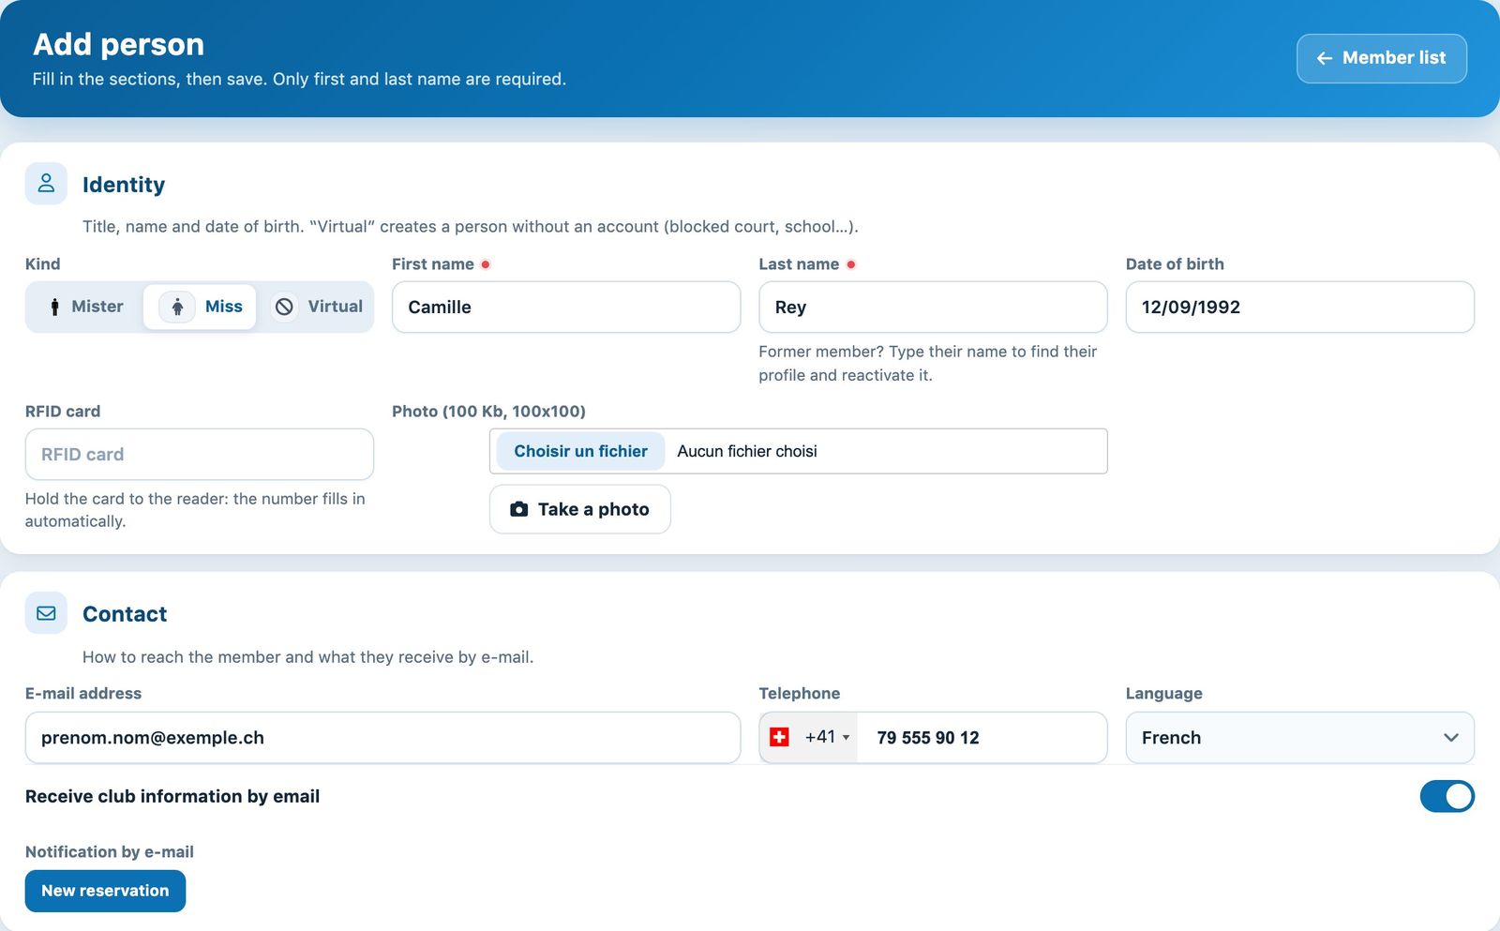Click the man icon on Mister option
Screen dimensions: 1500x931
point(54,307)
